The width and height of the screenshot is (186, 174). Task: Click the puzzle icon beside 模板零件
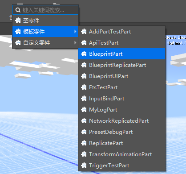pyautogui.click(x=18, y=32)
